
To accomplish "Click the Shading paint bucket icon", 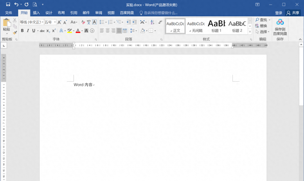I will click(x=143, y=30).
